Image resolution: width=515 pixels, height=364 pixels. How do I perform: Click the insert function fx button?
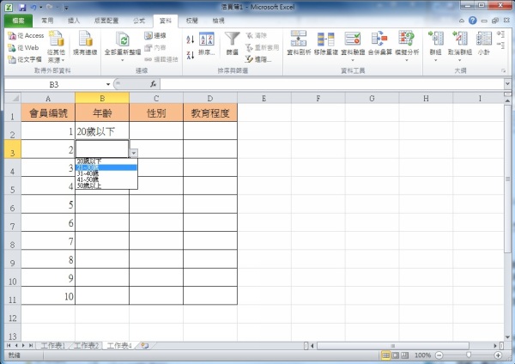coord(154,85)
